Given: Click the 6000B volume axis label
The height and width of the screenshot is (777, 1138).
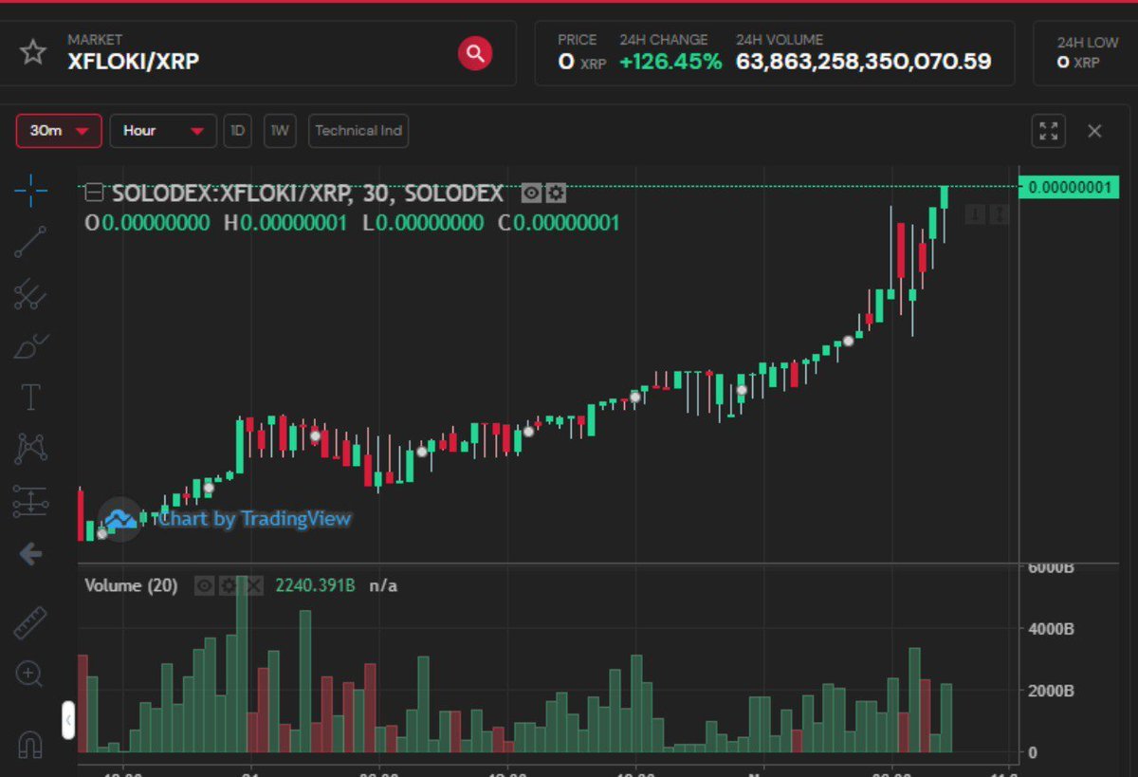Looking at the screenshot, I should 1051,567.
